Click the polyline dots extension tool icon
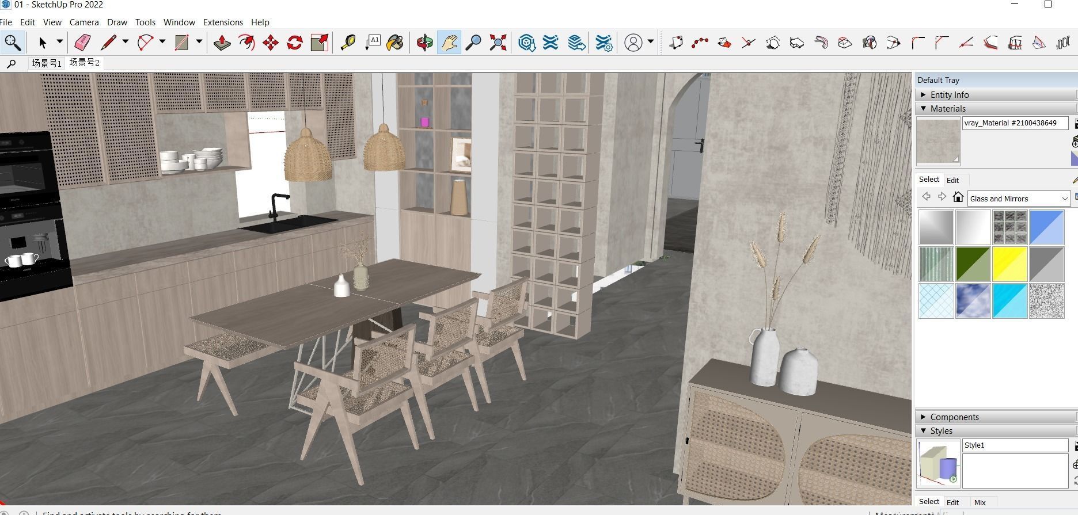 click(x=700, y=43)
